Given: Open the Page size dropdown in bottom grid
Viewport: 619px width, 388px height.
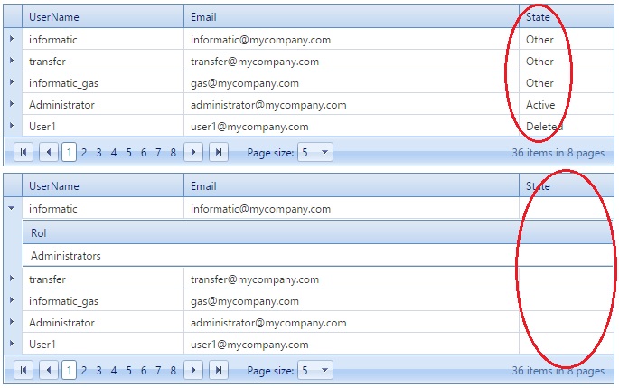Looking at the screenshot, I should [x=315, y=370].
